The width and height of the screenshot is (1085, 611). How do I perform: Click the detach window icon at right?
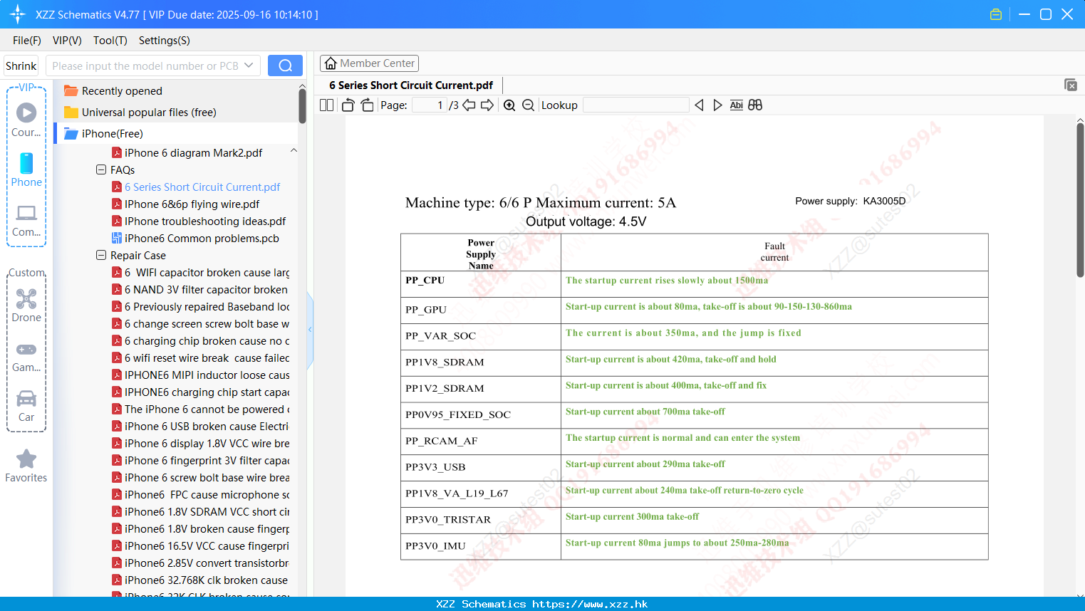click(1071, 85)
